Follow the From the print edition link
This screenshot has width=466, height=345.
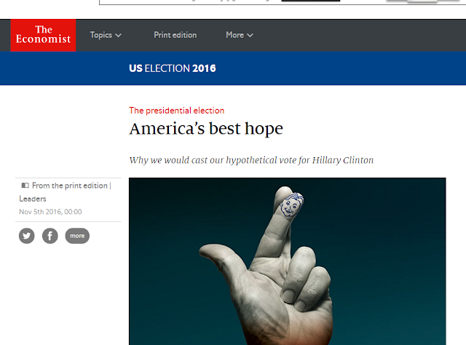click(70, 186)
